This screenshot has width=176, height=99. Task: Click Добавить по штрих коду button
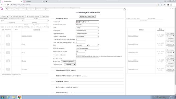click(87, 16)
